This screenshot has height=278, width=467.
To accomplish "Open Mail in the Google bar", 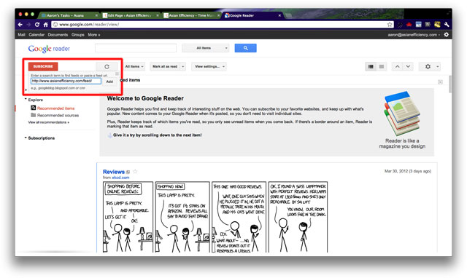I will [x=21, y=35].
